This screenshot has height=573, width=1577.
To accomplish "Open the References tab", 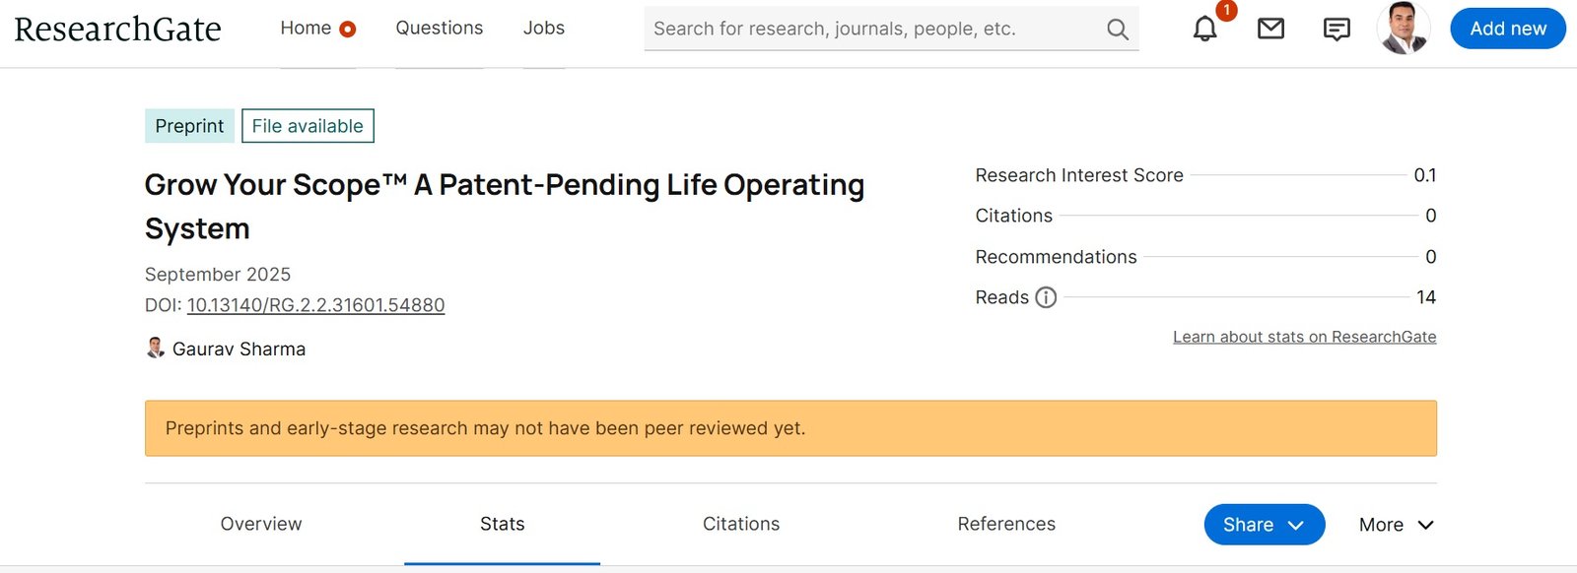I will [x=1006, y=524].
